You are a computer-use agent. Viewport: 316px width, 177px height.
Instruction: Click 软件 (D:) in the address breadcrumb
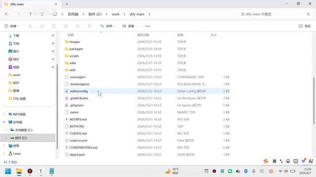point(95,14)
